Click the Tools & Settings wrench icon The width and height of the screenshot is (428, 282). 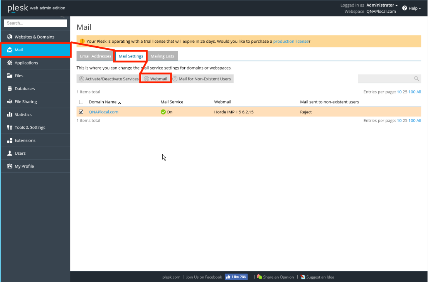point(10,128)
